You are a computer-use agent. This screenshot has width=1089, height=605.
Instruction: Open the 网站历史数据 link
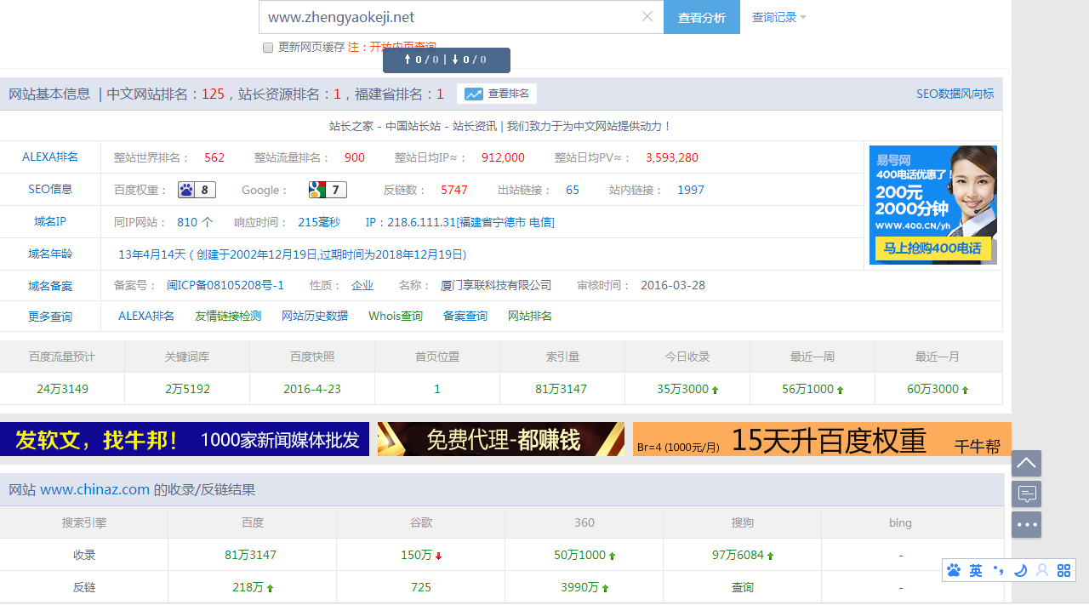[315, 316]
